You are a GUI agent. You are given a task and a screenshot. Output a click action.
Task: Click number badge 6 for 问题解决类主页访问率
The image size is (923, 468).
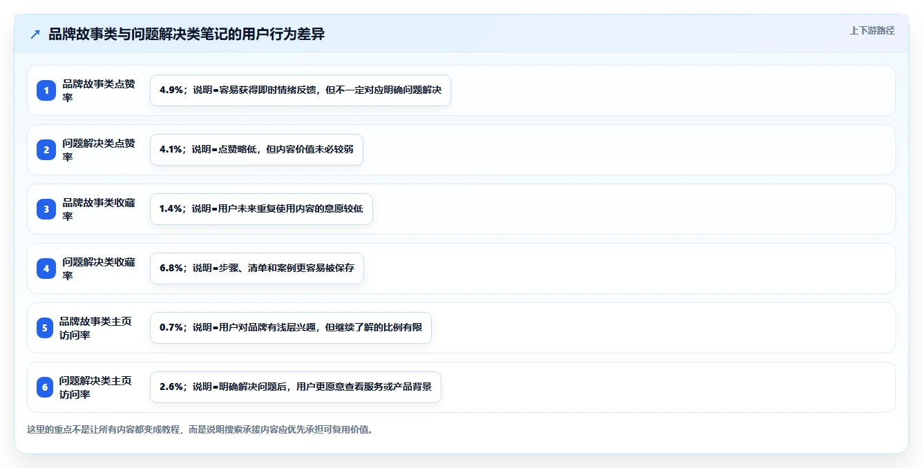coord(45,387)
